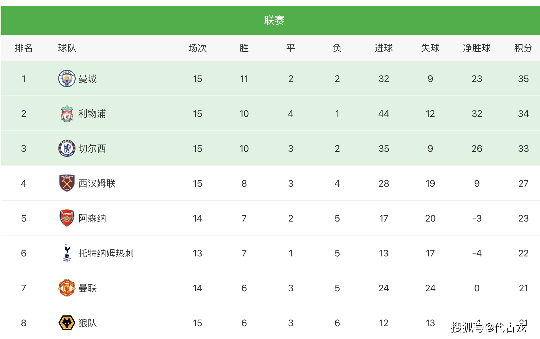Click Liverpool's 44 goals scored cell

tap(383, 114)
